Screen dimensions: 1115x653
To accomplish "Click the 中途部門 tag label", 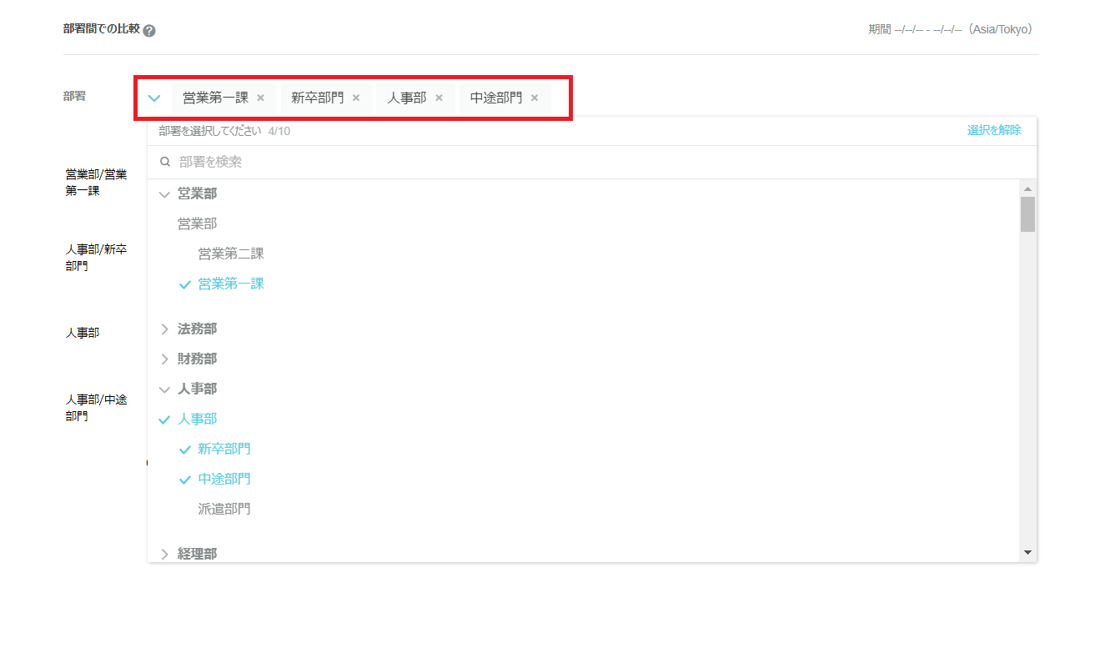I will (496, 98).
